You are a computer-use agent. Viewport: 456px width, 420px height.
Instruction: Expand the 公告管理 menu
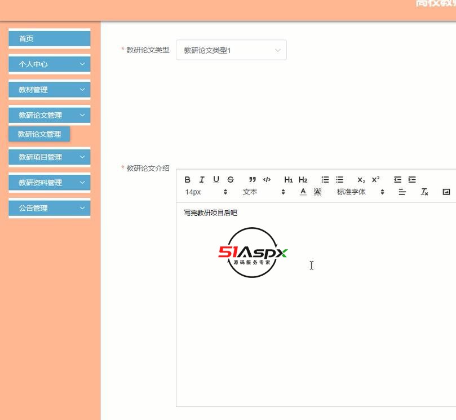50,208
